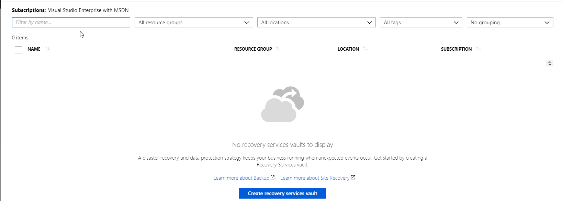
Task: Click the sort arrows icon next to RESOURCE GROUP
Action: [x=279, y=49]
